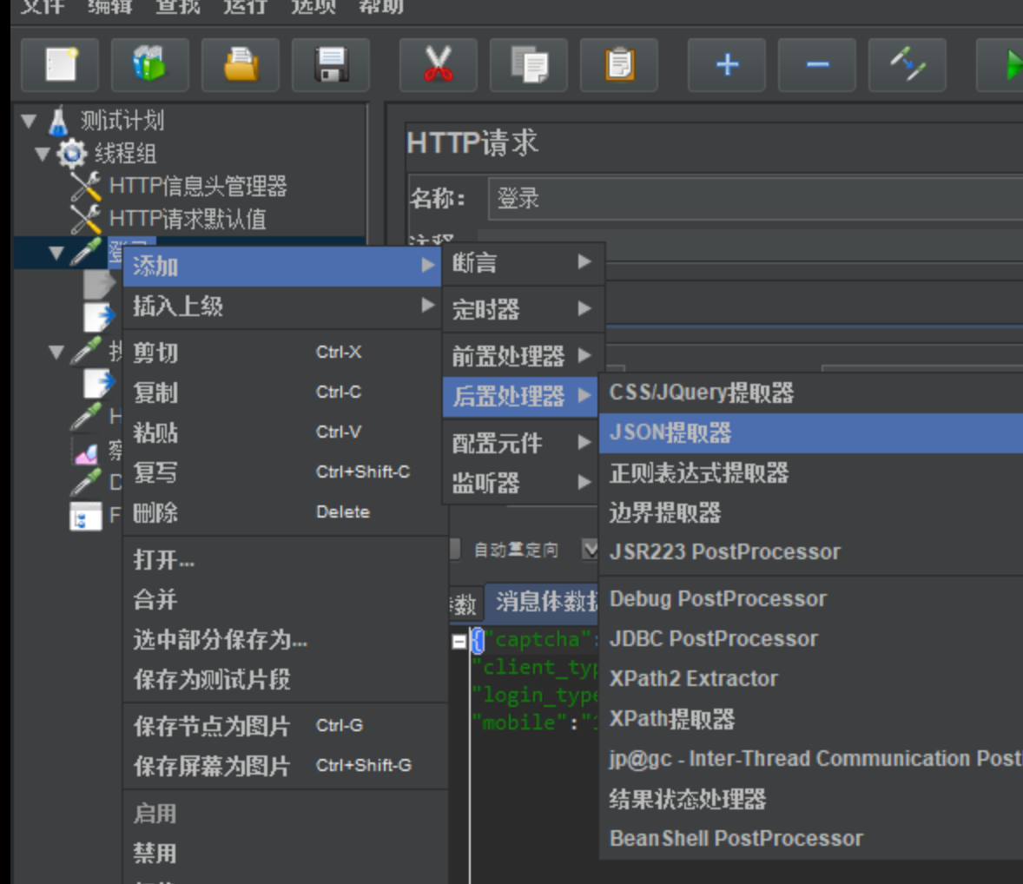
Task: Click the 名称 input field showing 登录
Action: point(695,198)
